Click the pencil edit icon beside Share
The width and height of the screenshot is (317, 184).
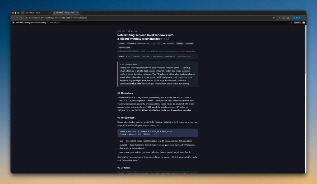tap(292, 23)
